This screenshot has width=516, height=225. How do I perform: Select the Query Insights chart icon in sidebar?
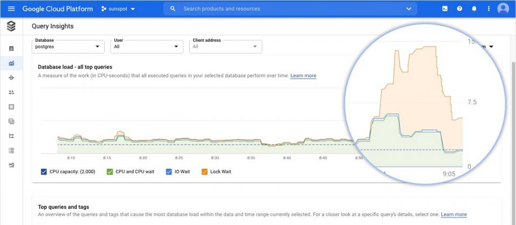tap(11, 63)
